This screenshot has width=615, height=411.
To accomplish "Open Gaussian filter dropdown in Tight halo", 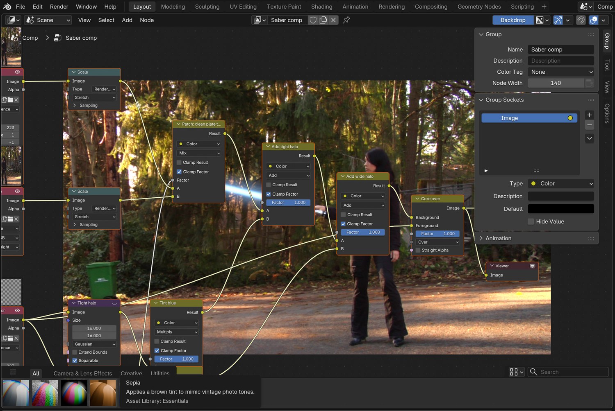I will tap(94, 344).
